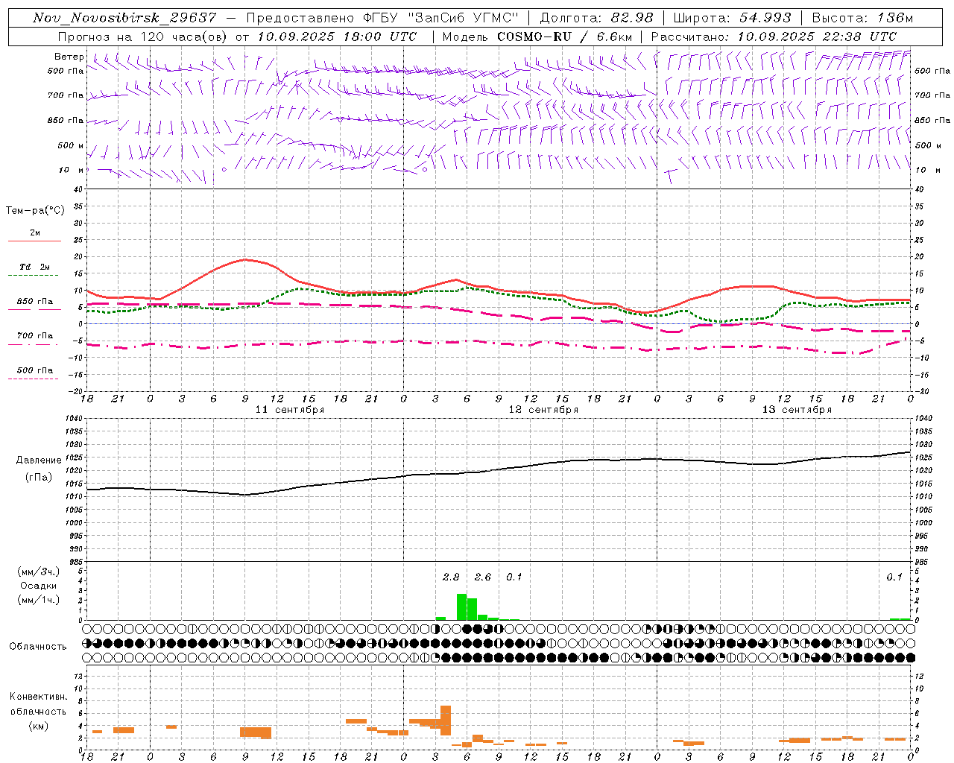The height and width of the screenshot is (763, 954).
Task: Click the 13 сентября date label
Action: (797, 410)
